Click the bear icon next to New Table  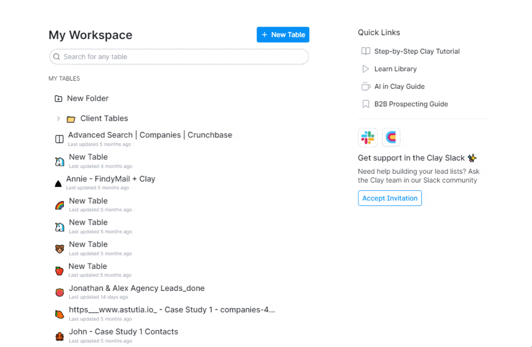click(x=59, y=249)
